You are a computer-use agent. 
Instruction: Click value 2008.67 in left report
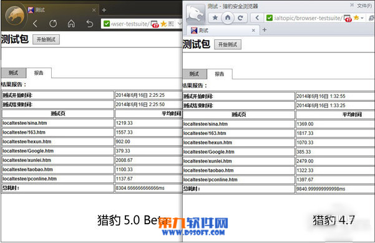tap(124, 160)
